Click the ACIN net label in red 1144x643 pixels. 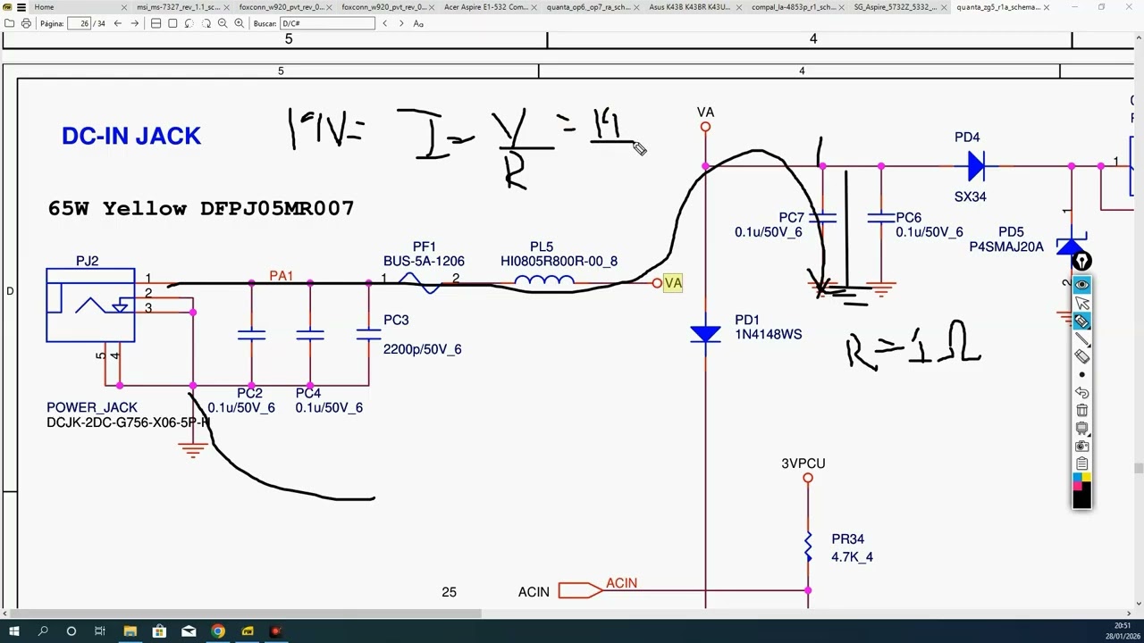point(621,583)
